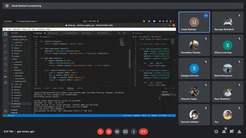
Task: Select the bash terminal in the terminal list
Action: [168, 92]
